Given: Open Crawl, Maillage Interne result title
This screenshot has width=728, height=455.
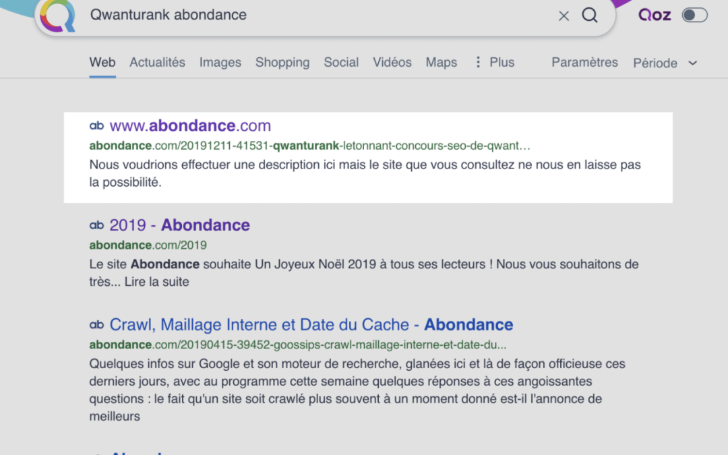Looking at the screenshot, I should (311, 324).
